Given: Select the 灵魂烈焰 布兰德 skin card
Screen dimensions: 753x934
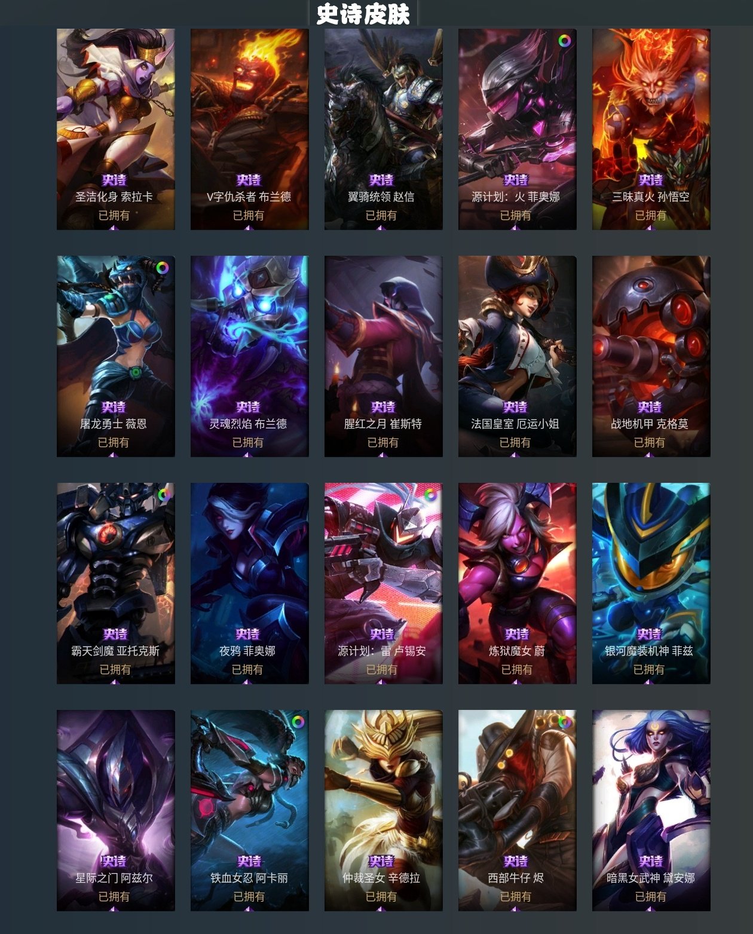Looking at the screenshot, I should (x=249, y=356).
